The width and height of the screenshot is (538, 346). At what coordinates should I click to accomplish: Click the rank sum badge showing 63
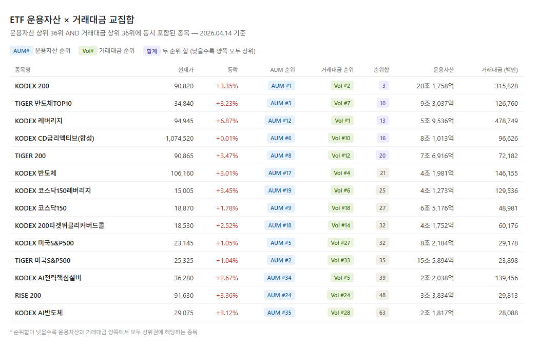tap(382, 313)
